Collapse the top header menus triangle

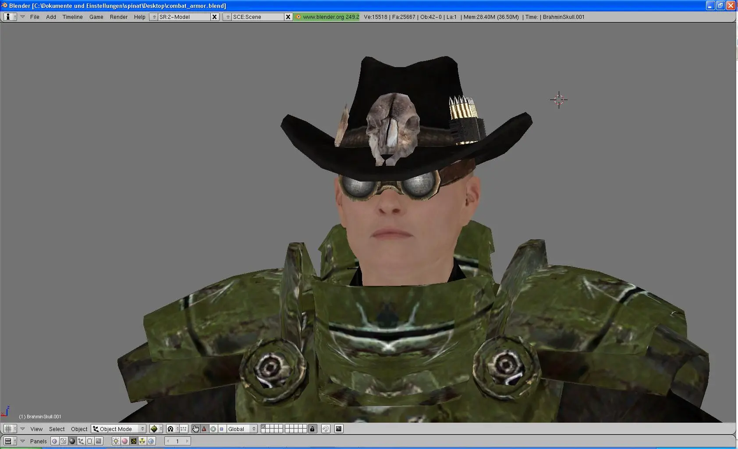[x=22, y=17]
